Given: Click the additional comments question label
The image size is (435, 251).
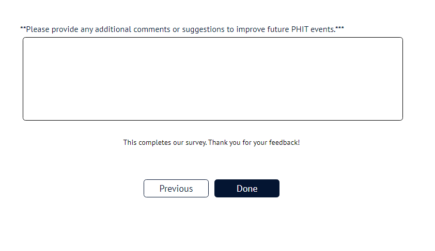Looking at the screenshot, I should pos(182,29).
